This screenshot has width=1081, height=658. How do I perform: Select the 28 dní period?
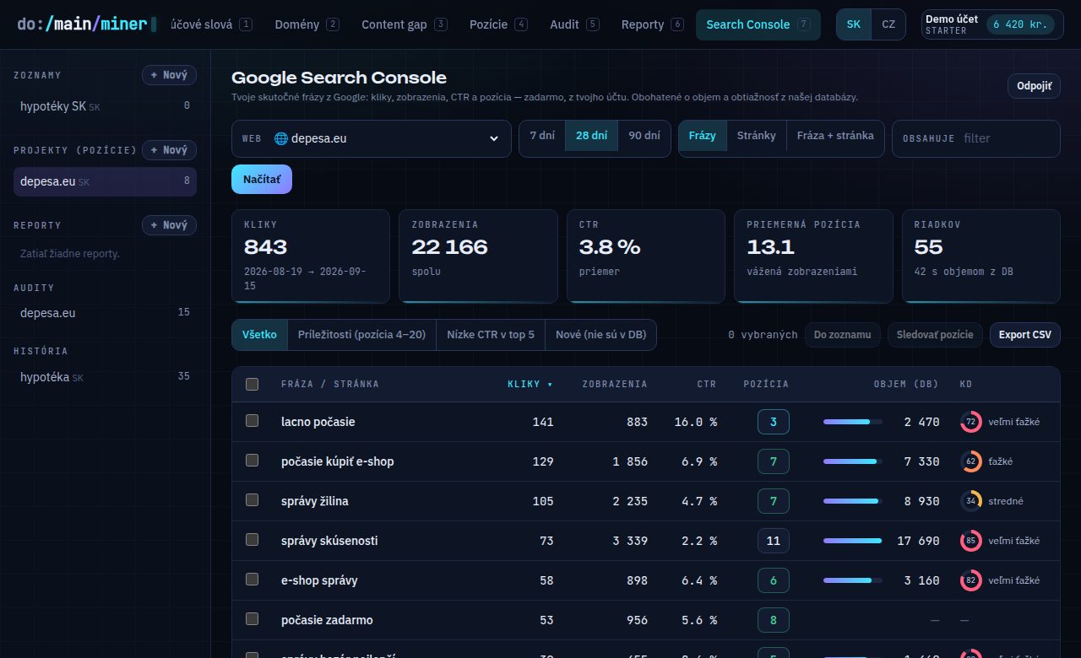592,136
